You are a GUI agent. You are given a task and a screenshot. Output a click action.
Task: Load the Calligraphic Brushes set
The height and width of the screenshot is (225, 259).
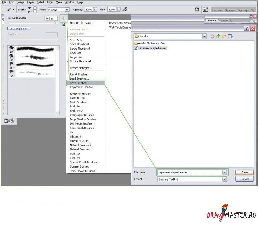coord(82,115)
